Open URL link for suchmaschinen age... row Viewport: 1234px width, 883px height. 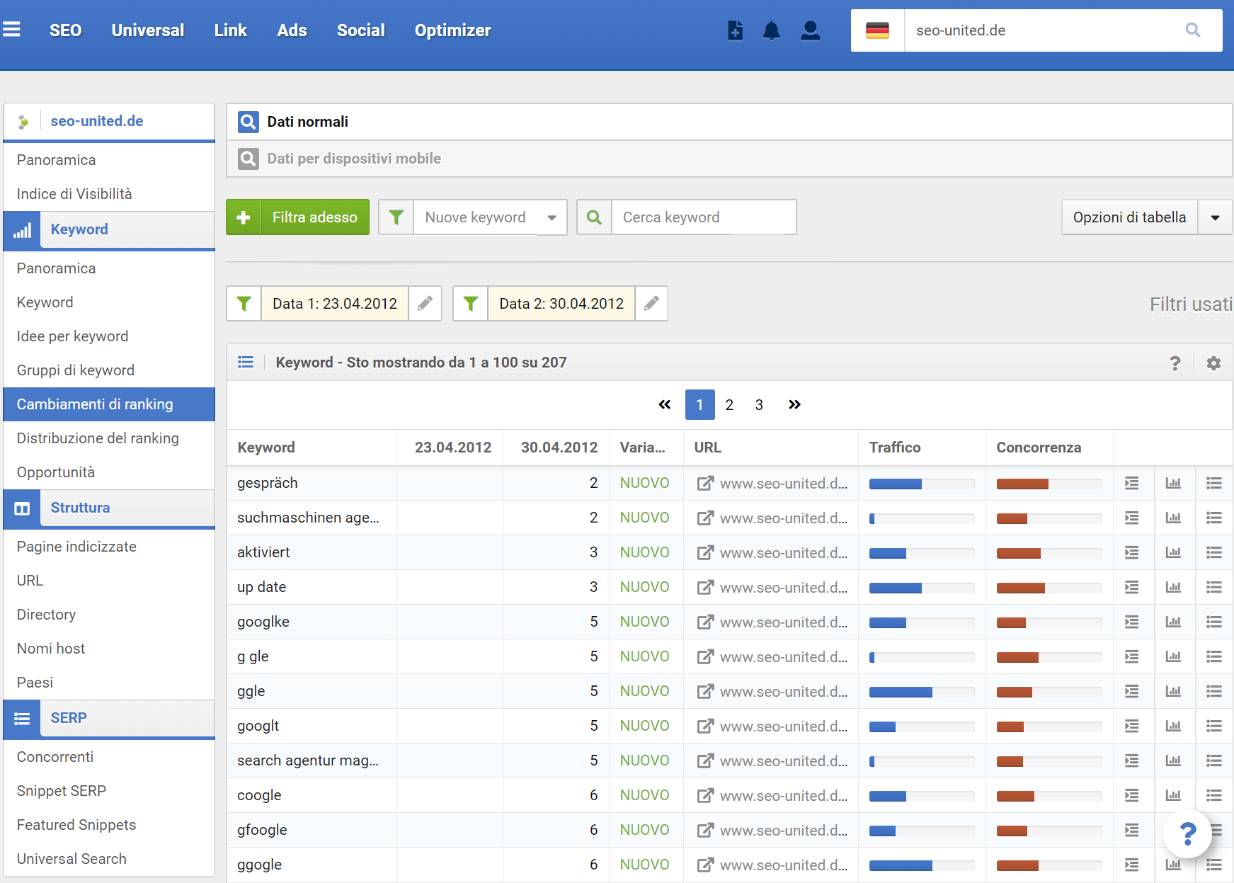[x=783, y=518]
